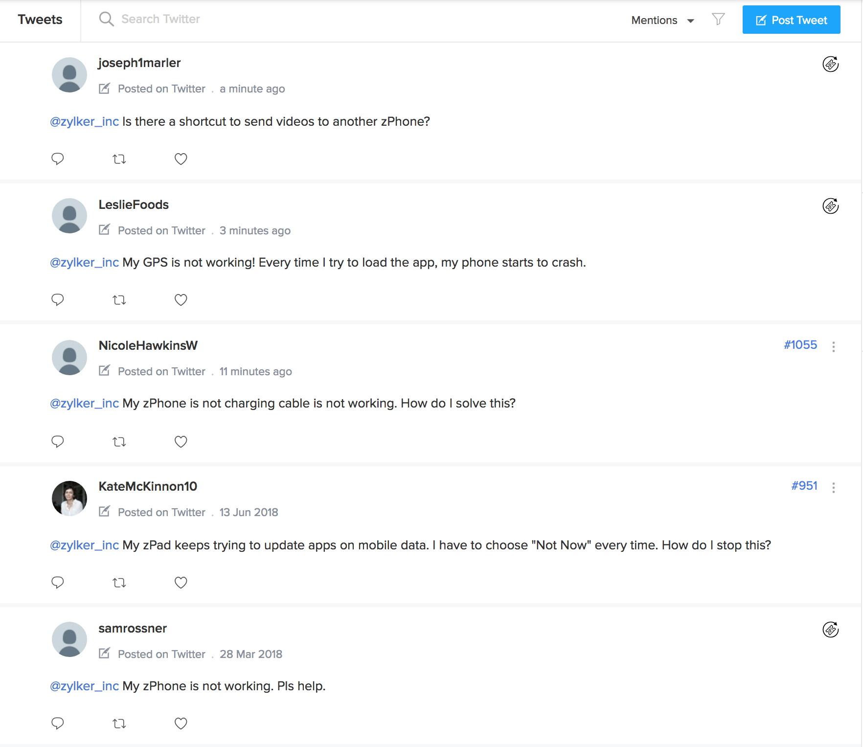Open ticket link #1055
This screenshot has height=747, width=863.
800,345
